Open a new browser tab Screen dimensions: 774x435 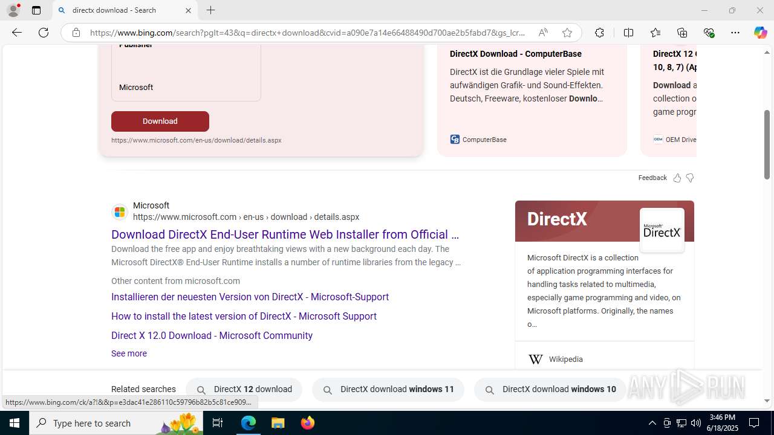pos(210,10)
